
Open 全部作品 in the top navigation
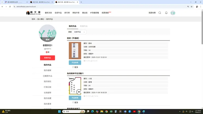(x=58, y=13)
